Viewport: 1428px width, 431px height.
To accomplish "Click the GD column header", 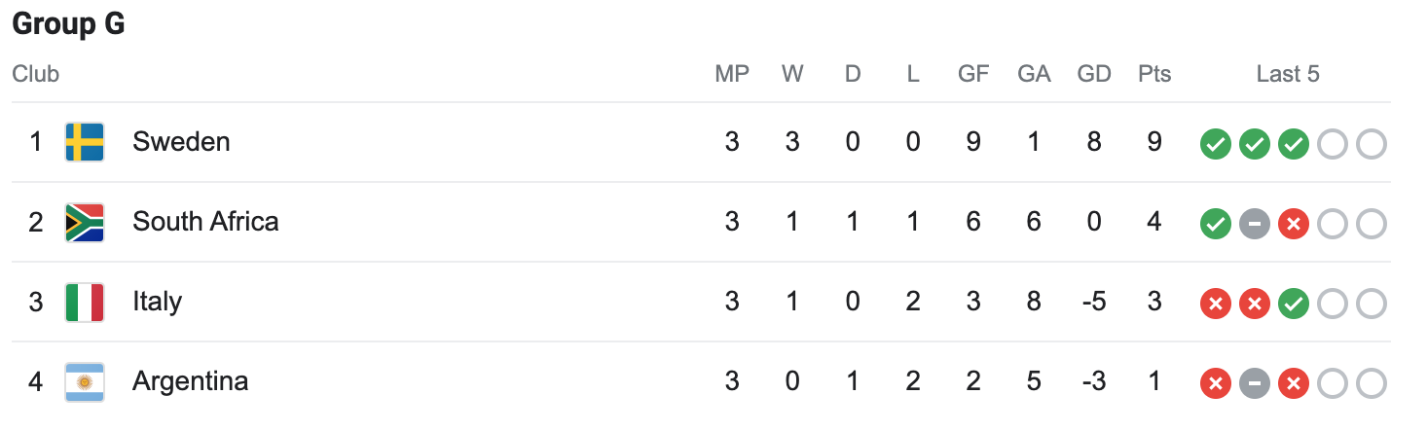I will 1094,74.
